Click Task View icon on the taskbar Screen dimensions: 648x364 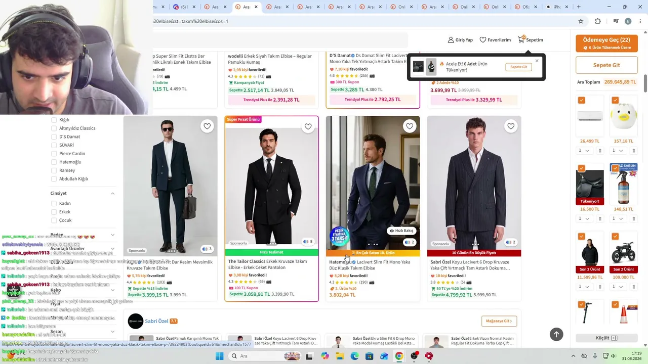coord(309,356)
